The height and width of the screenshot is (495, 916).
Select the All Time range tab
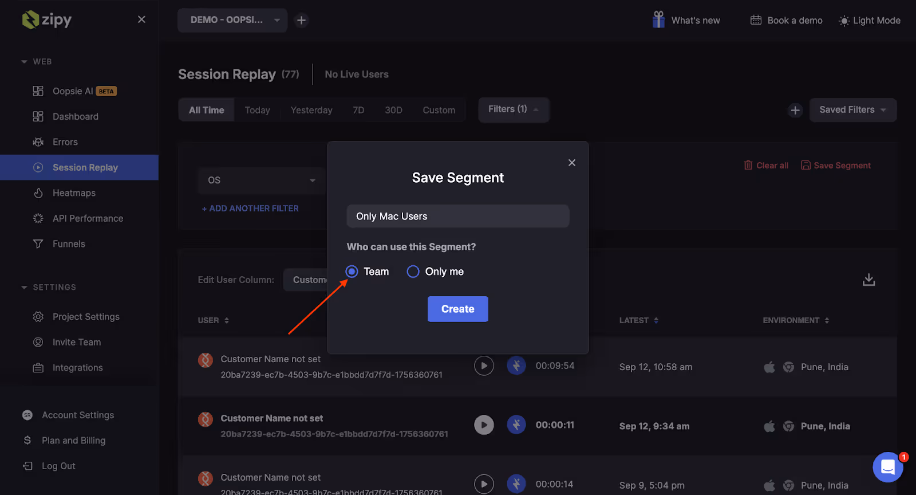pyautogui.click(x=207, y=110)
